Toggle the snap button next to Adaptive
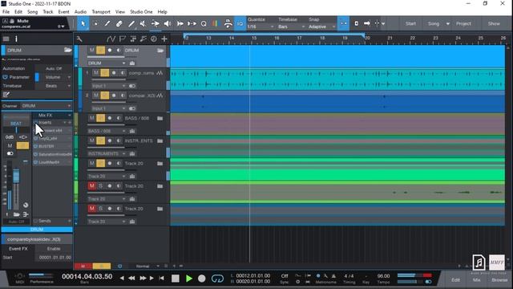 point(344,23)
